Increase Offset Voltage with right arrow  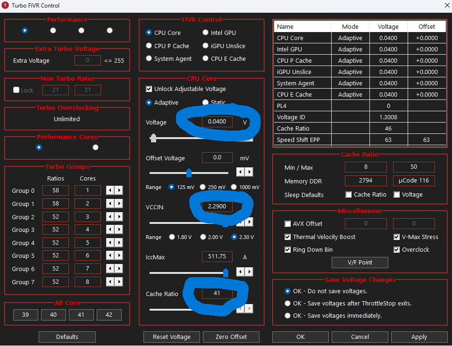click(x=249, y=172)
